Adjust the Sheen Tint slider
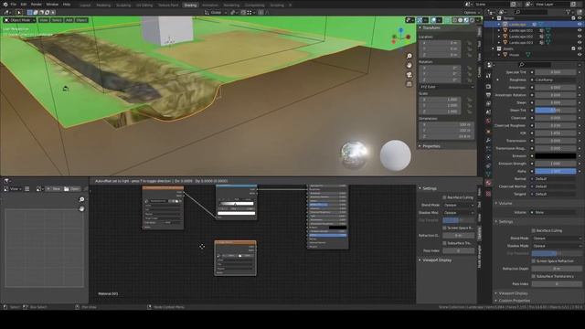 (x=555, y=110)
